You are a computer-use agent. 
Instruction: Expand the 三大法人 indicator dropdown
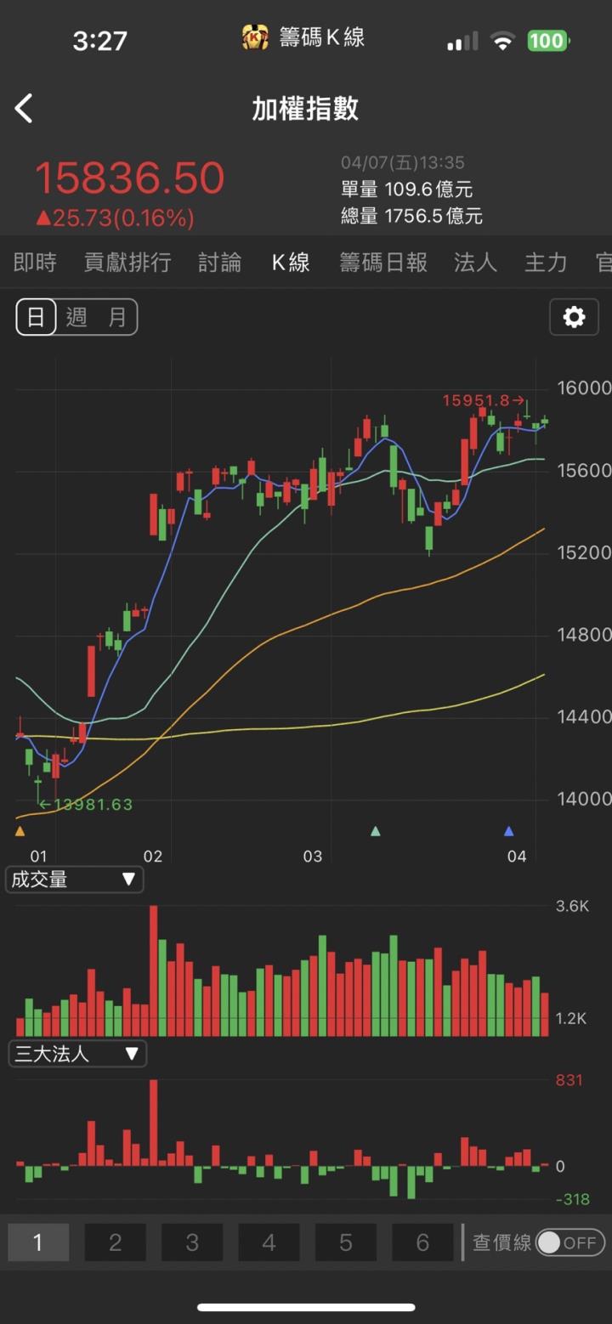(76, 1055)
